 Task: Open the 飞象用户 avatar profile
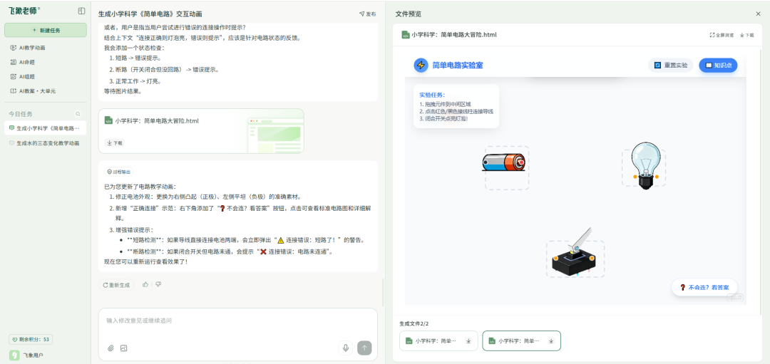[x=15, y=355]
